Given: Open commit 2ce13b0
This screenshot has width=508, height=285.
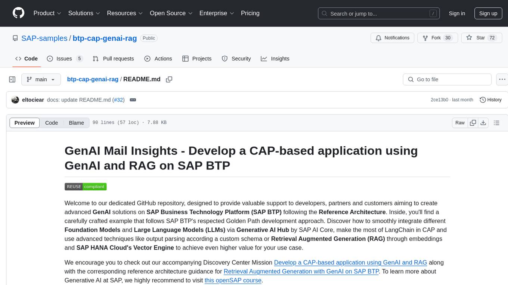Looking at the screenshot, I should [x=439, y=100].
